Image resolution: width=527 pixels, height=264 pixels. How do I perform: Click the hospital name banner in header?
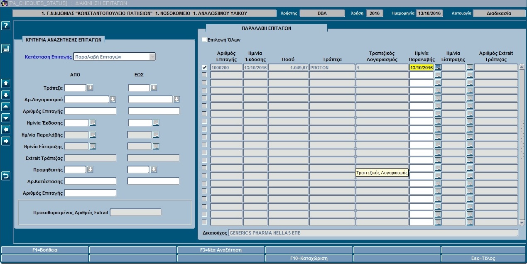point(145,13)
